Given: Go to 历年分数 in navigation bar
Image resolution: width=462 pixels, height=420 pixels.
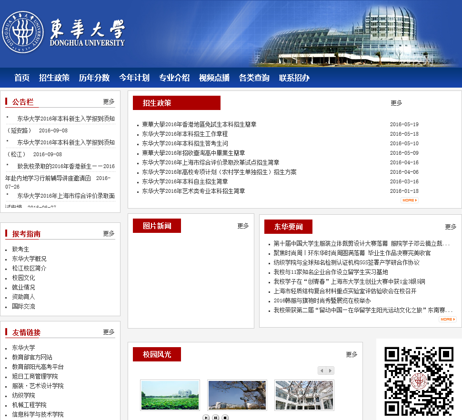Looking at the screenshot, I should [x=94, y=78].
